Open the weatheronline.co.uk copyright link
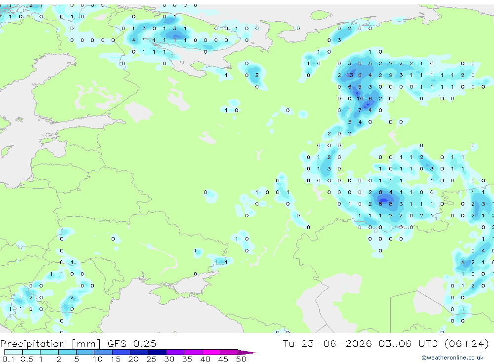This screenshot has height=362, width=494. click(x=452, y=358)
